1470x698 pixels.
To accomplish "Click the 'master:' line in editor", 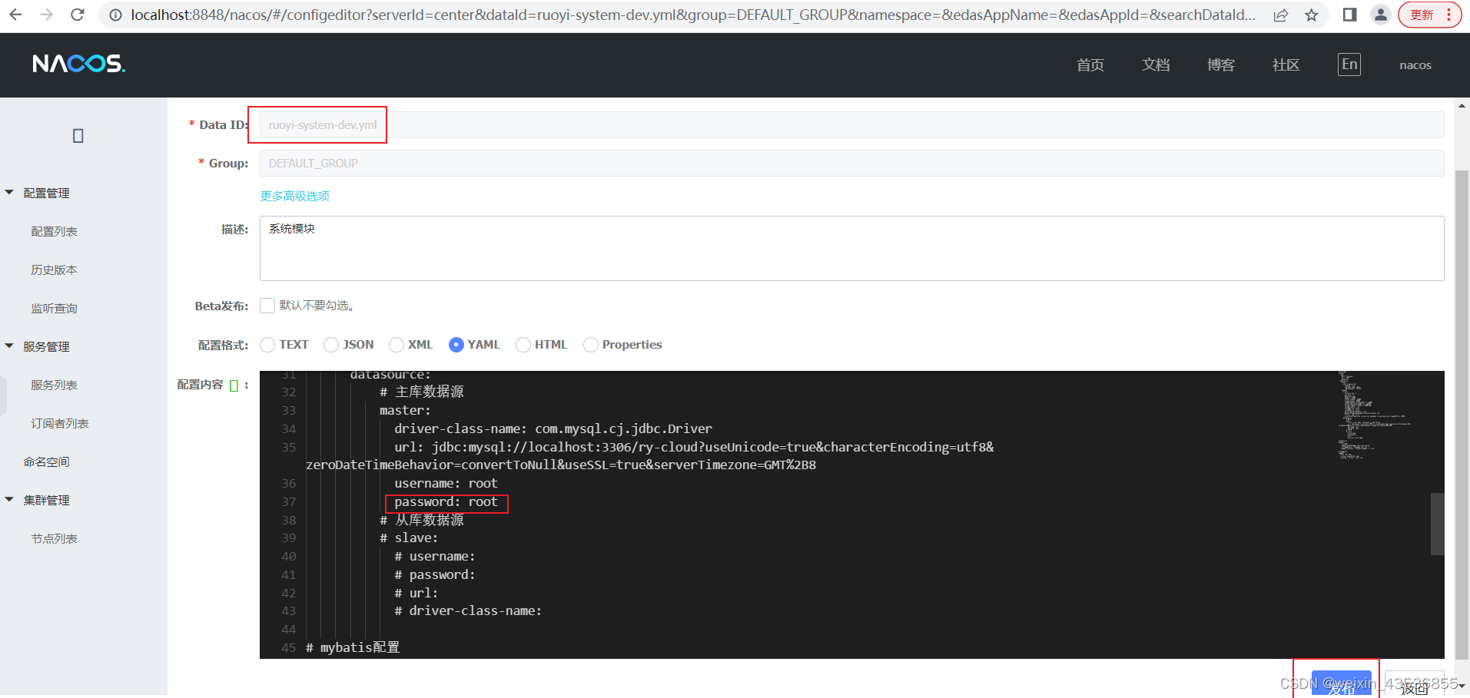I will 405,411.
